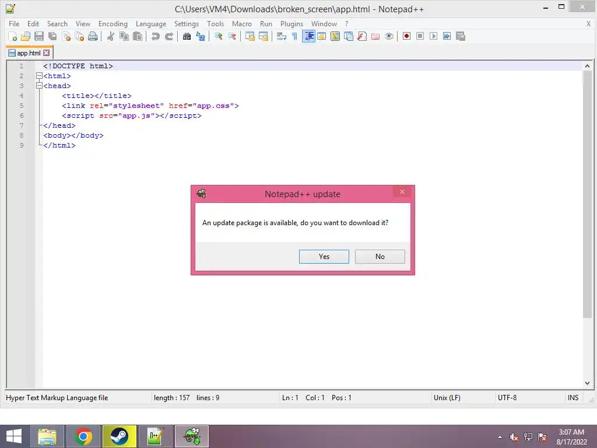Open the Tools menu
Viewport: 597px width, 448px height.
pyautogui.click(x=216, y=23)
